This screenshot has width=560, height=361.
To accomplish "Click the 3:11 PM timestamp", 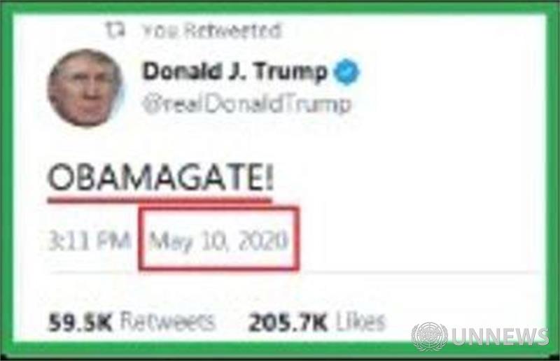I will pyautogui.click(x=90, y=241).
